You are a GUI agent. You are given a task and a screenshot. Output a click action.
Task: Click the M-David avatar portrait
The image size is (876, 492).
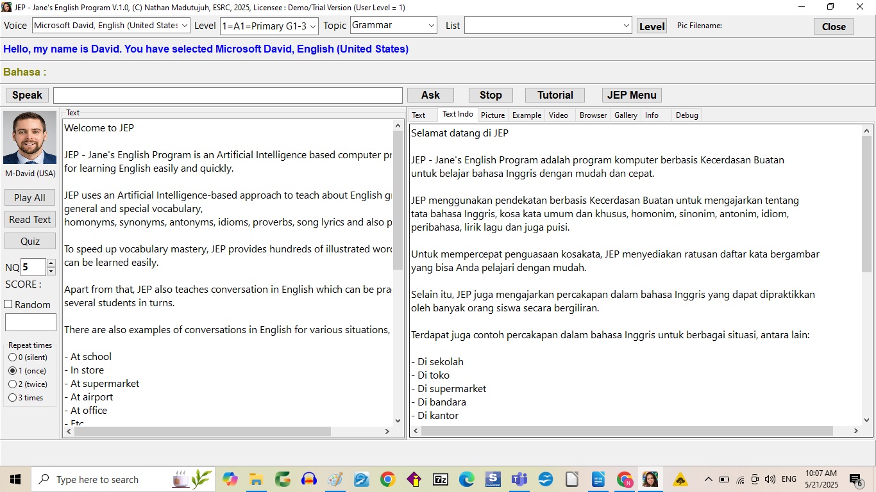pos(29,138)
